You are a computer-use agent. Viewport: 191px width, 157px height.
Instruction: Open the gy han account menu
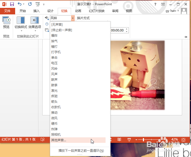click(172, 11)
